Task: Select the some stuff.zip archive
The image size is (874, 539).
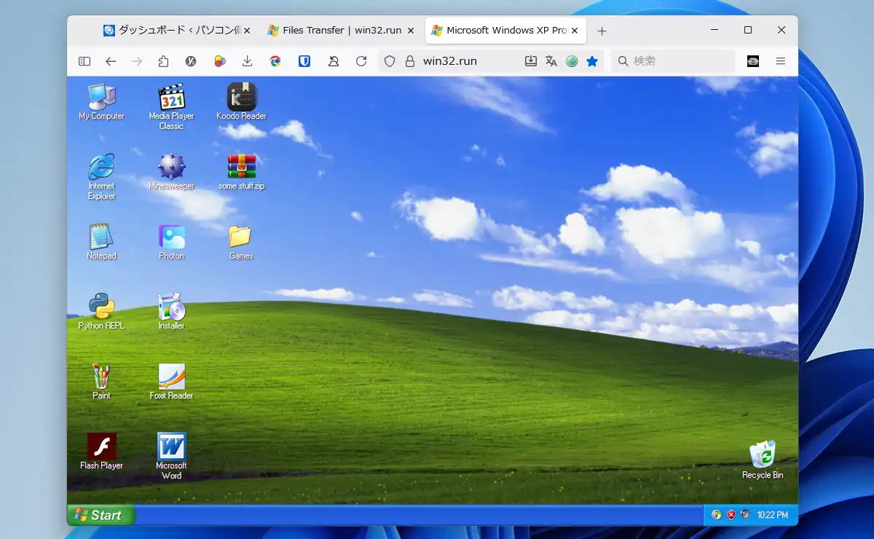Action: (241, 168)
